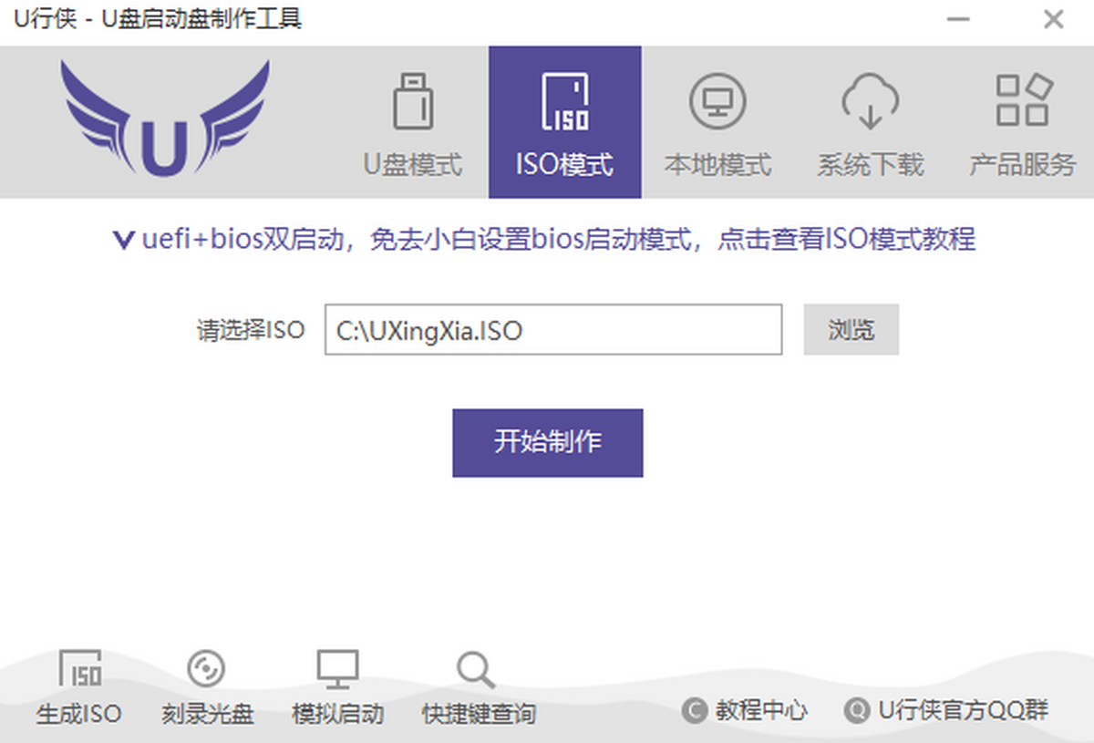Open 产品服务 grid icon
1094x743 pixels.
[x=1022, y=123]
